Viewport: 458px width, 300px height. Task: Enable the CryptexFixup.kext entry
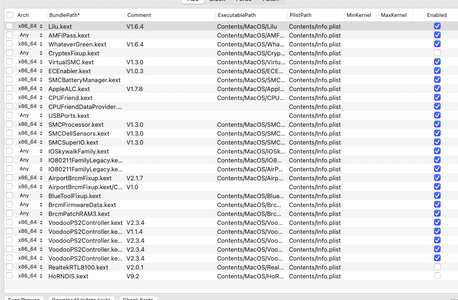coord(437,53)
